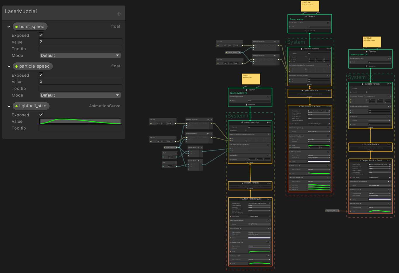Disable Exposed checkbox under lightball_size

coord(41,115)
